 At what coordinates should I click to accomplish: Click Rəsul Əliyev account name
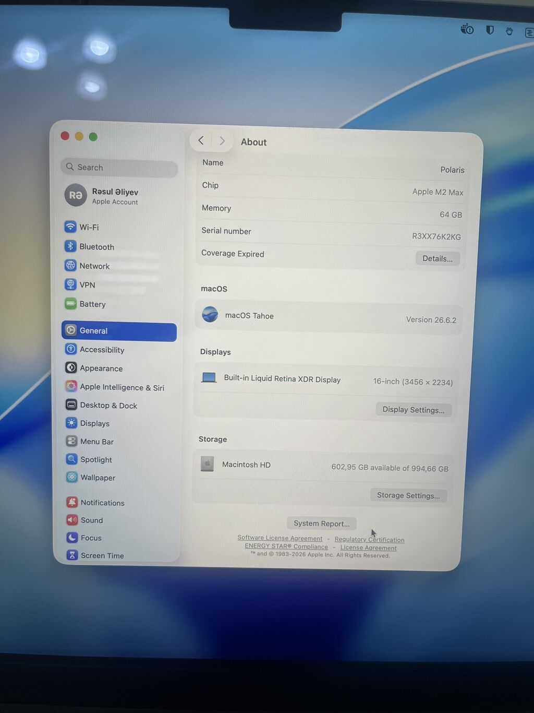click(x=115, y=192)
